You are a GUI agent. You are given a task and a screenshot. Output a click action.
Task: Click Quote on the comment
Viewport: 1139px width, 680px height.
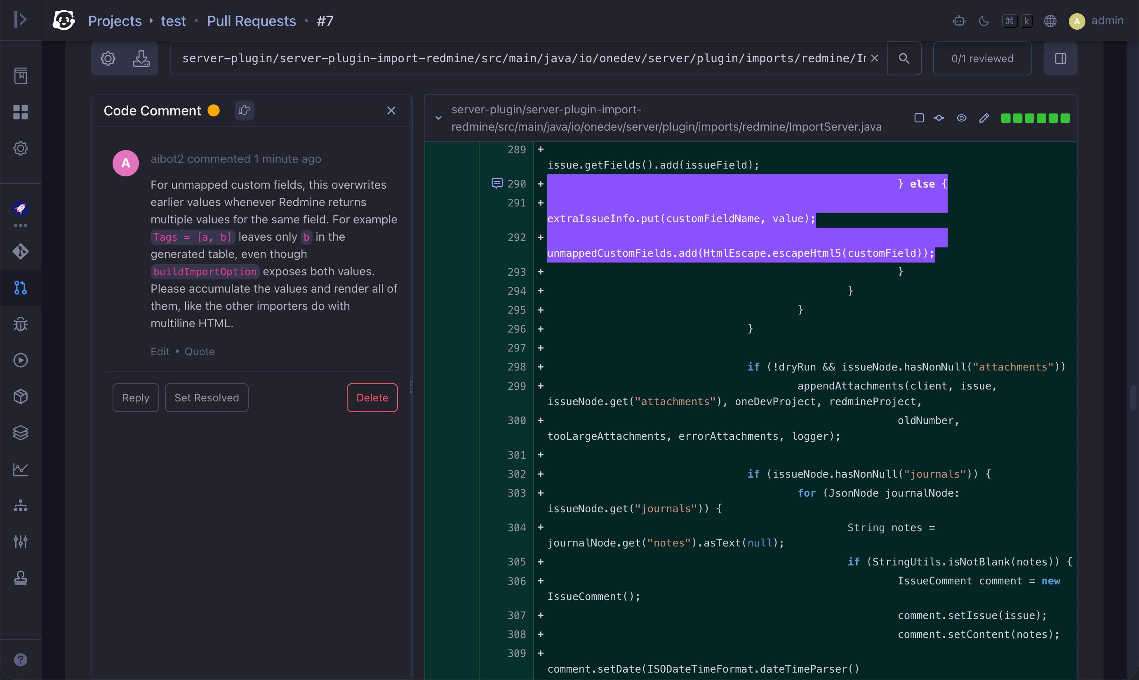[200, 352]
